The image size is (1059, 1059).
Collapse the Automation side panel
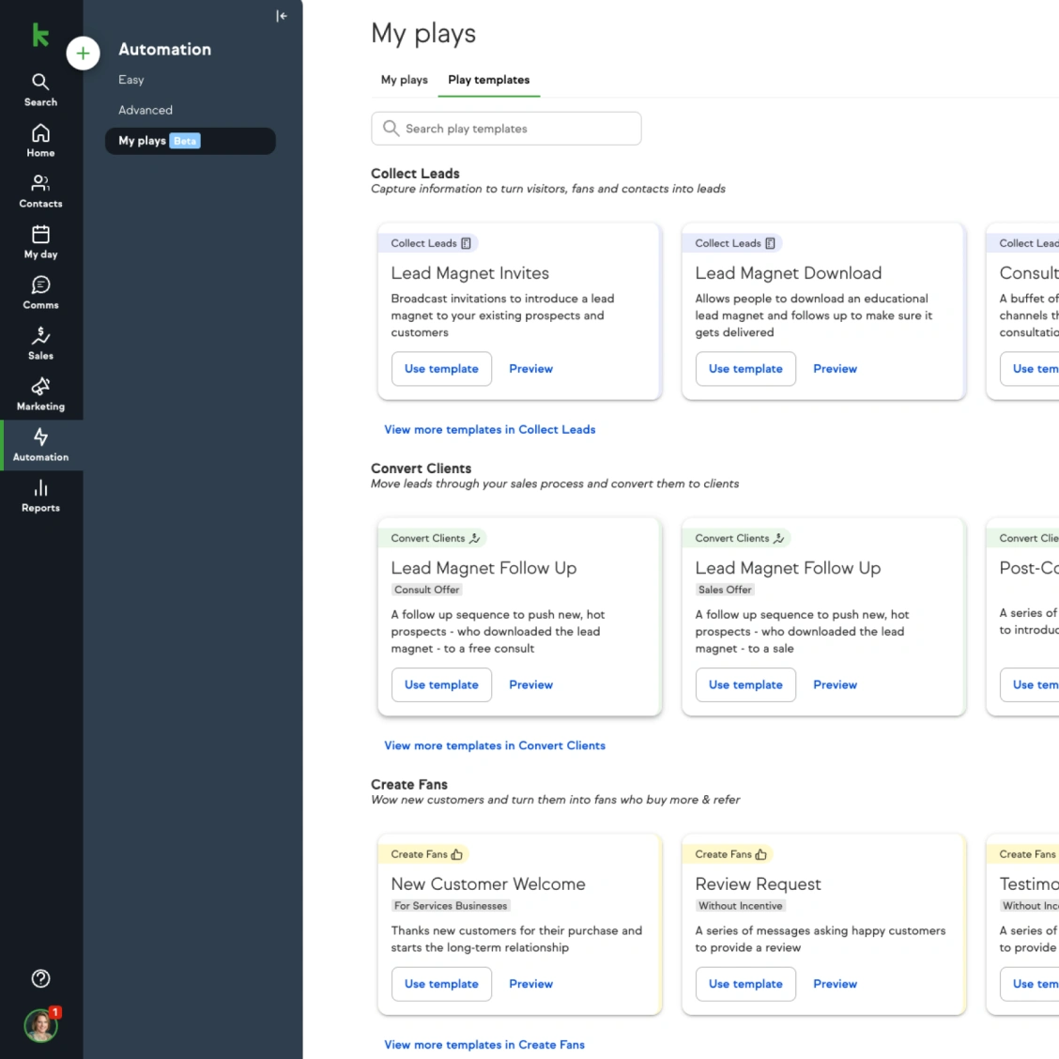(x=282, y=16)
